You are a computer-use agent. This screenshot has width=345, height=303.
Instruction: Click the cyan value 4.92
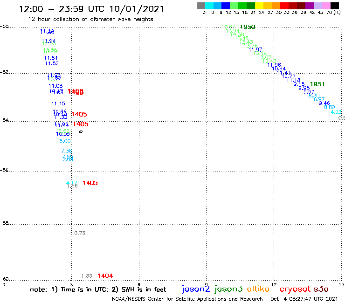click(336, 112)
